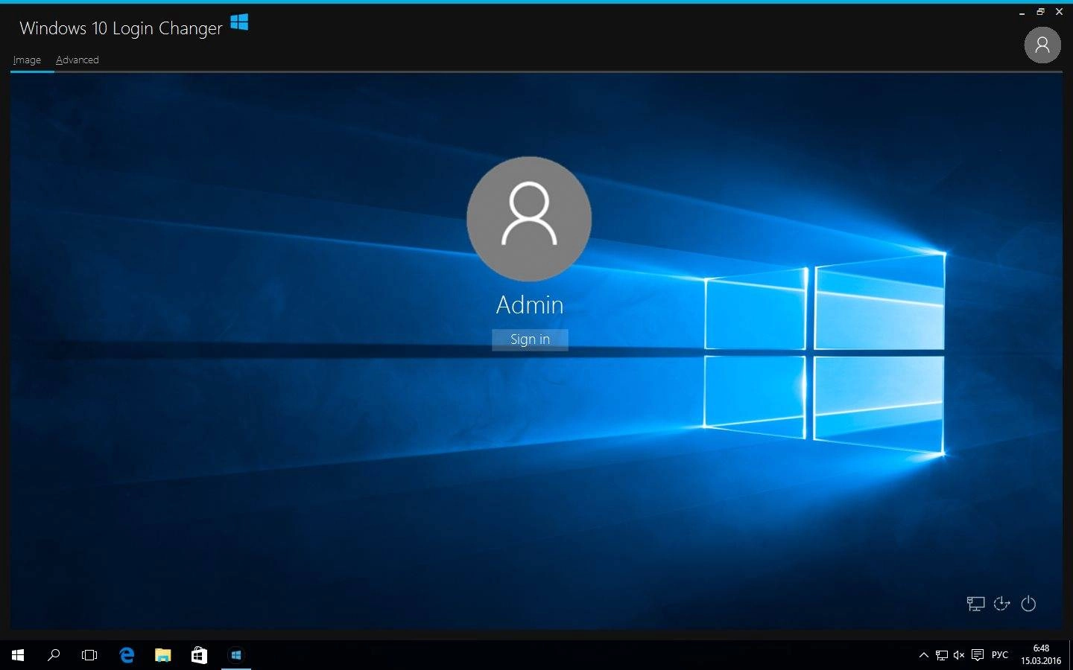This screenshot has height=670, width=1073.
Task: Minimize the Login Changer window
Action: coord(1022,12)
